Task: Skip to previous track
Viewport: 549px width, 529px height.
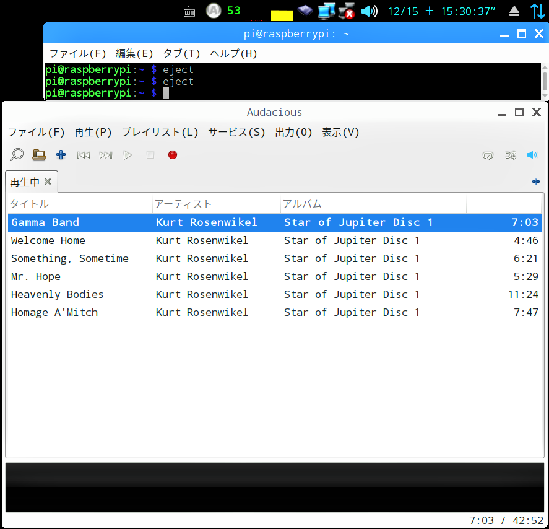Action: [84, 155]
